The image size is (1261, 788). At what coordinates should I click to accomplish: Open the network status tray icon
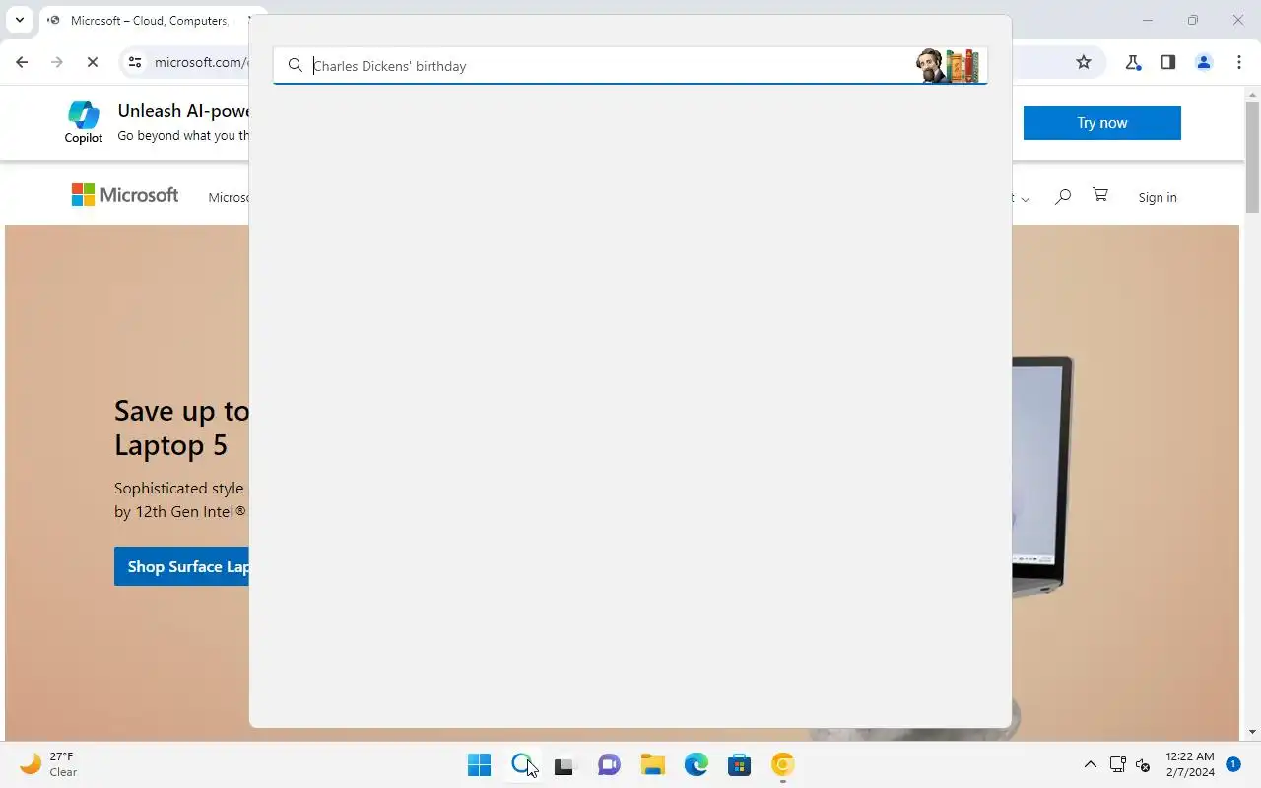(1117, 764)
